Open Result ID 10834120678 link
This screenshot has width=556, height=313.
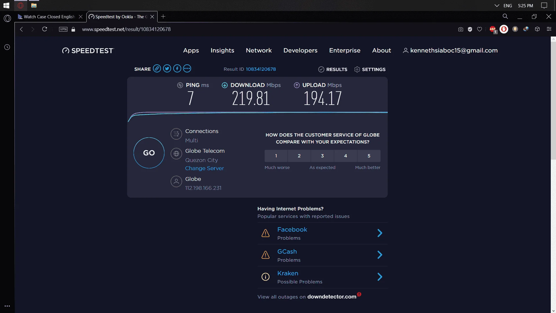[x=261, y=69]
